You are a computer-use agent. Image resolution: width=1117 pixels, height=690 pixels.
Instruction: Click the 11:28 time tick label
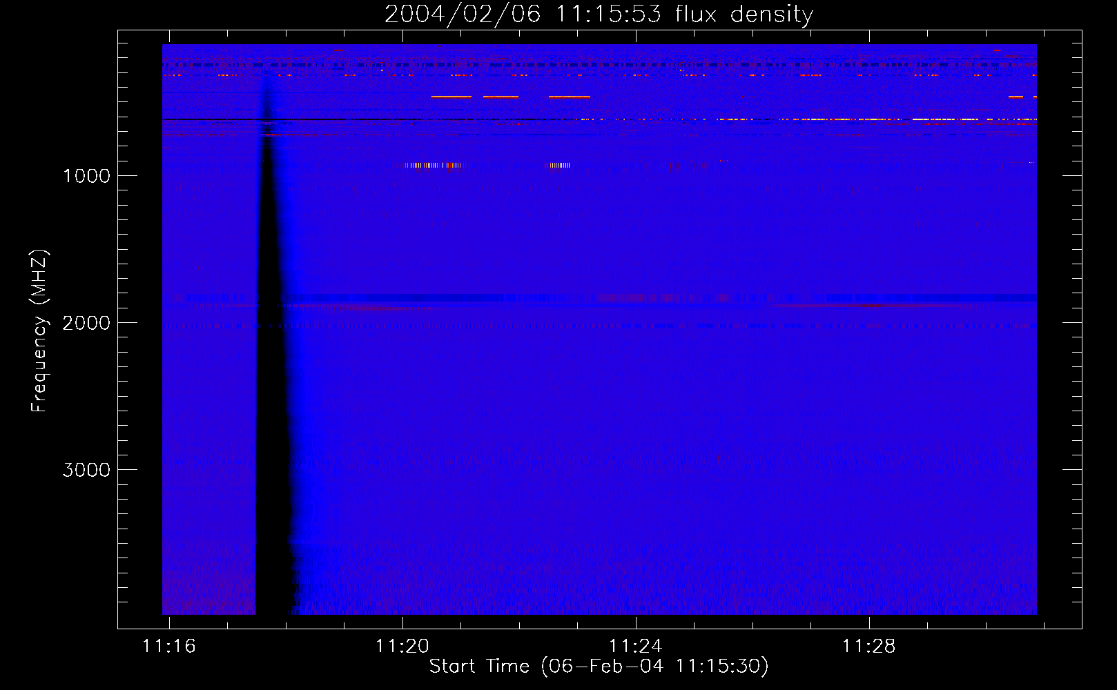(x=868, y=646)
